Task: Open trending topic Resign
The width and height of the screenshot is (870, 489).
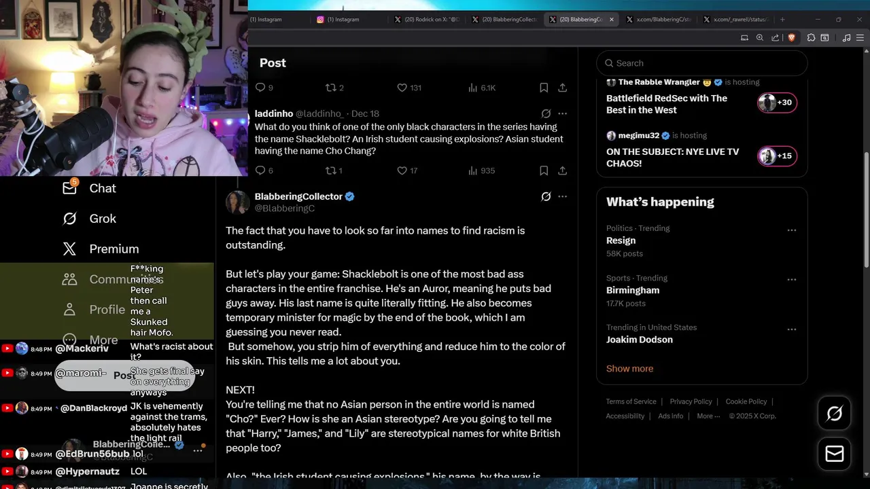Action: pyautogui.click(x=621, y=240)
